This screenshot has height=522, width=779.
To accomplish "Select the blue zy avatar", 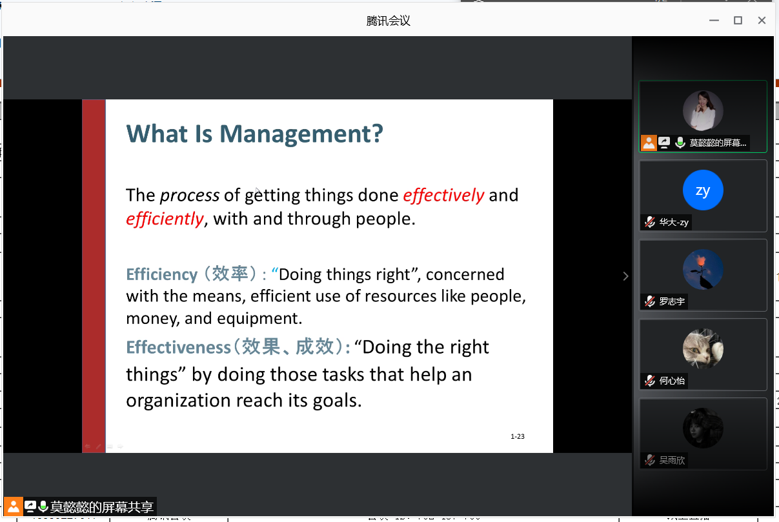I will pyautogui.click(x=703, y=190).
